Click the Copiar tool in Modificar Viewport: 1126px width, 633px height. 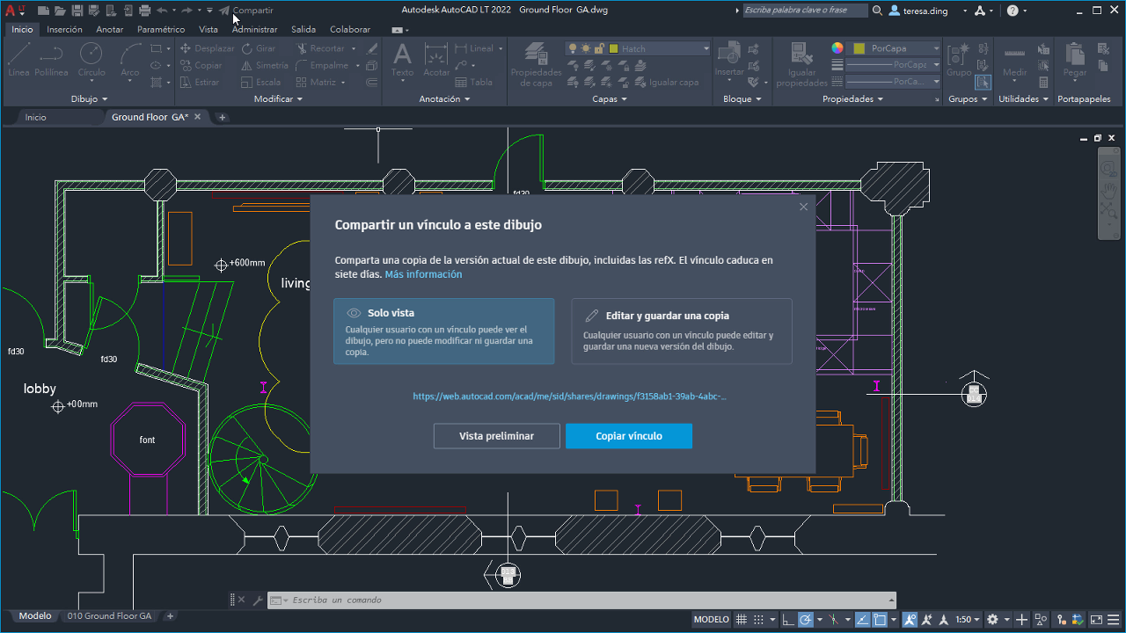[201, 66]
